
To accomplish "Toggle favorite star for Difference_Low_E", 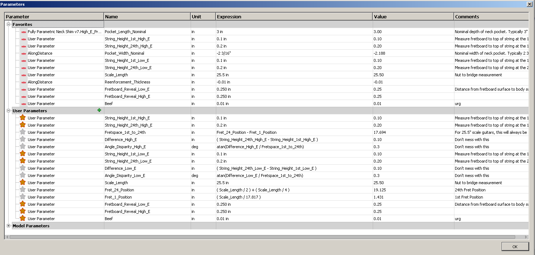I will (23, 168).
